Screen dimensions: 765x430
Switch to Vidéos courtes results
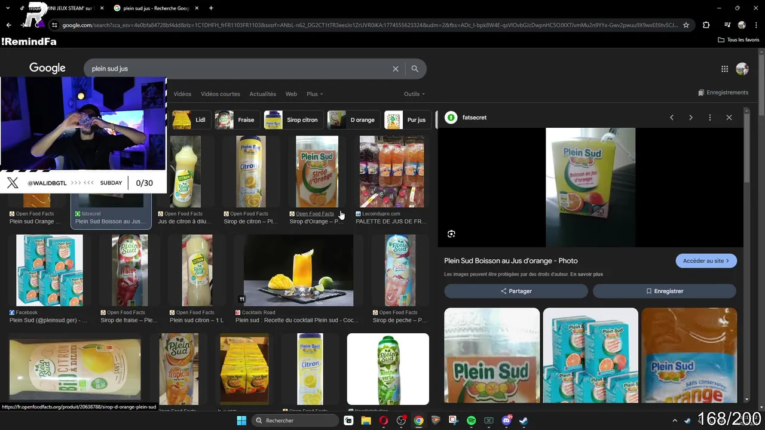221,94
